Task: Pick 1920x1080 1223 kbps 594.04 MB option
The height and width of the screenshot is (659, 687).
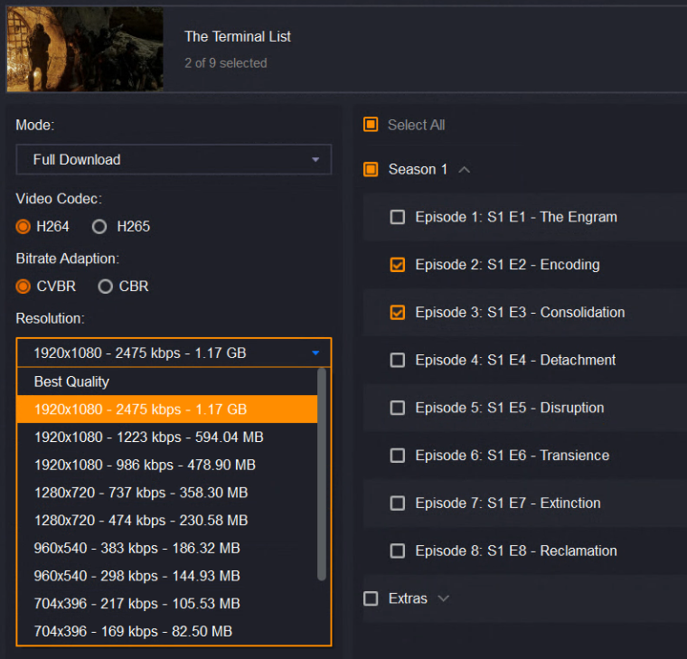Action: point(148,438)
